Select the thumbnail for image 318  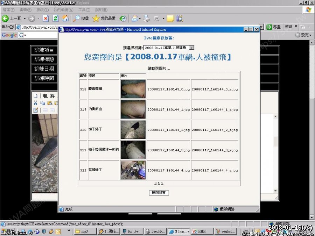tap(133, 89)
